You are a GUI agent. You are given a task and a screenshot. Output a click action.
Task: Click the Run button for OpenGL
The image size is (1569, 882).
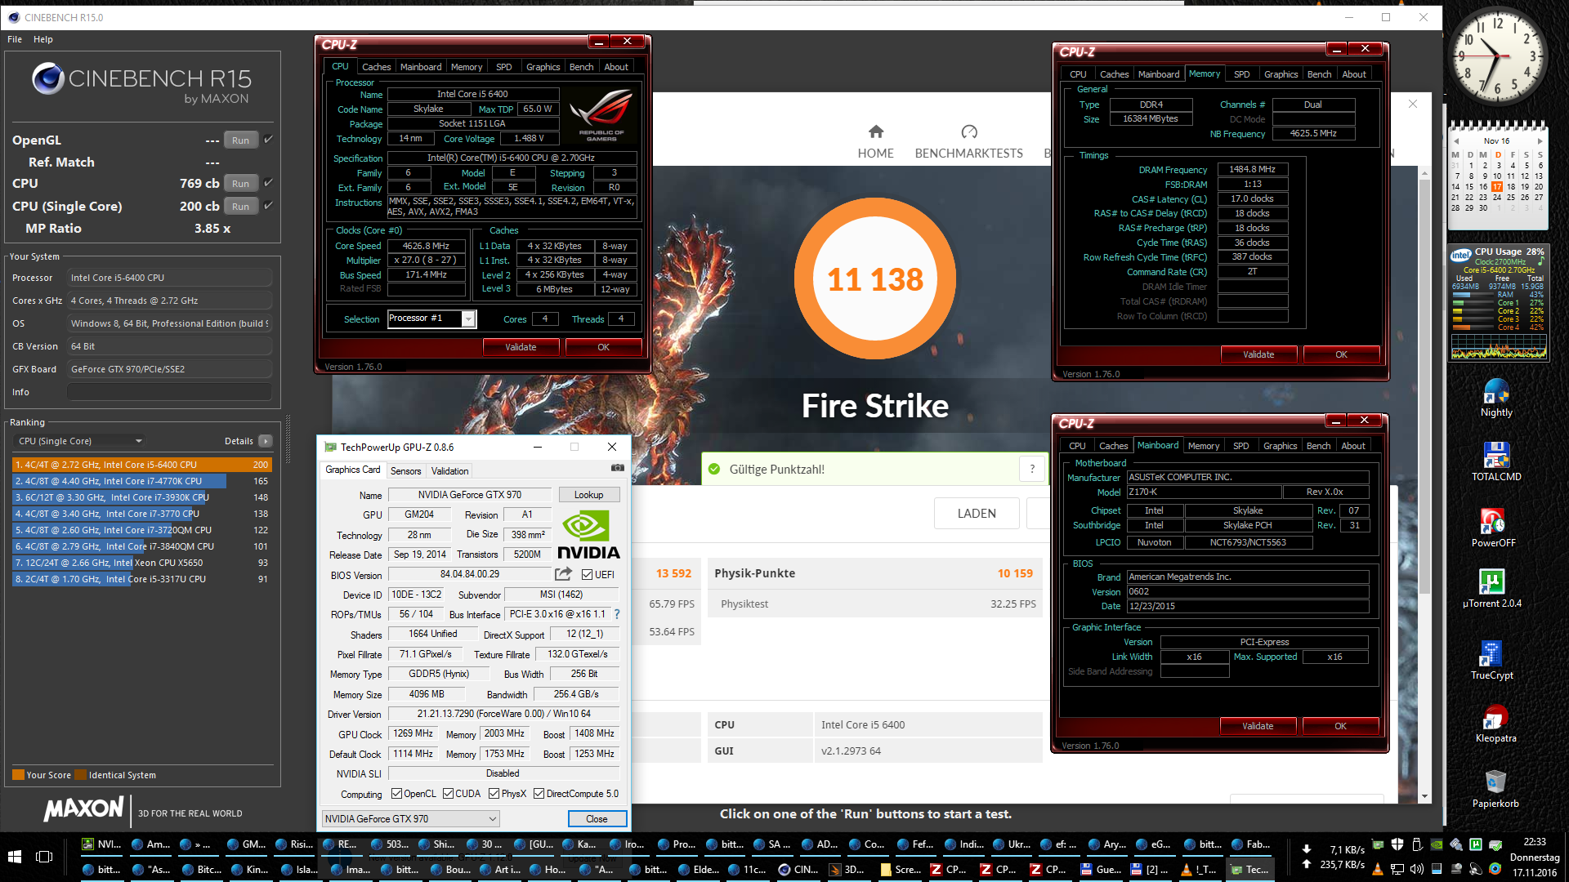click(x=240, y=140)
